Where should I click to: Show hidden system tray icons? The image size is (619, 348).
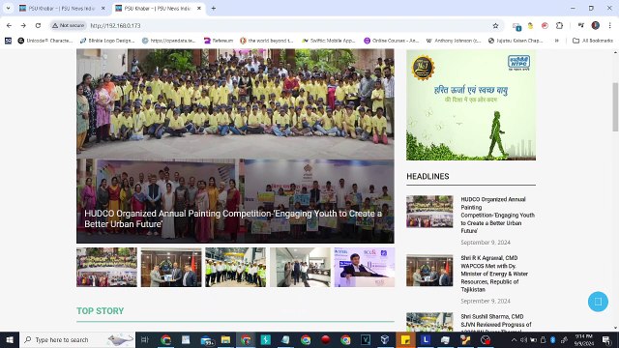coord(514,339)
